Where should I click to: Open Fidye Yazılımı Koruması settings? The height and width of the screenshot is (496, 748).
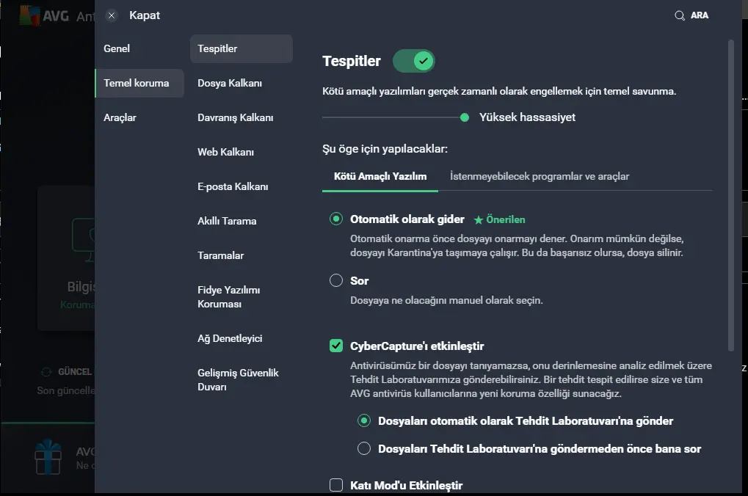(229, 297)
